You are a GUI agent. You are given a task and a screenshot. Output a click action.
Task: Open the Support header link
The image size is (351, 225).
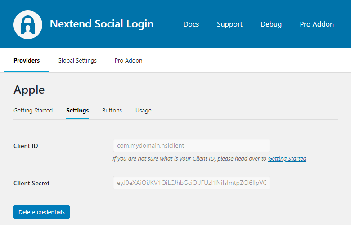coord(229,24)
